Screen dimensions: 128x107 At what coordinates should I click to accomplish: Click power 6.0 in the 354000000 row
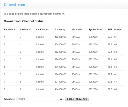tap(116, 44)
